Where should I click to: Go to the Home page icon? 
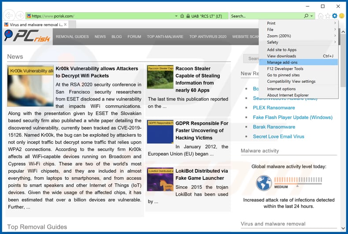[x=320, y=16]
